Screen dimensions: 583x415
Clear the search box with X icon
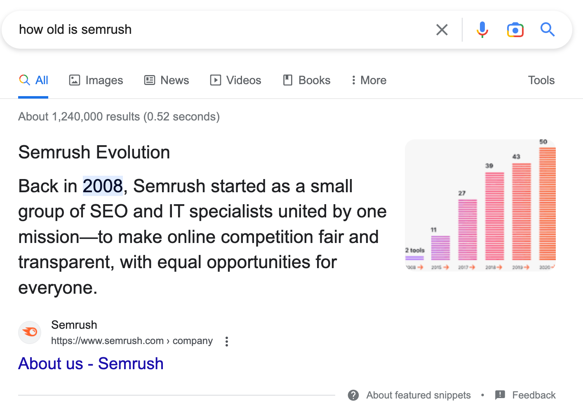coord(442,30)
